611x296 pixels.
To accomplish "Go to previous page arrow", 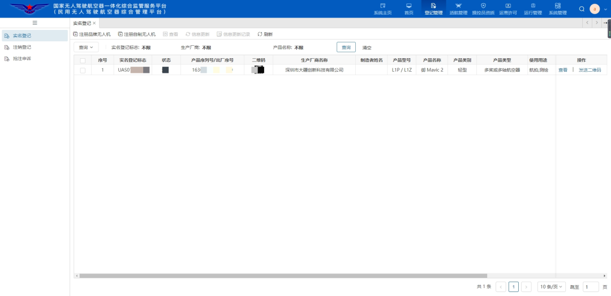I will click(501, 287).
